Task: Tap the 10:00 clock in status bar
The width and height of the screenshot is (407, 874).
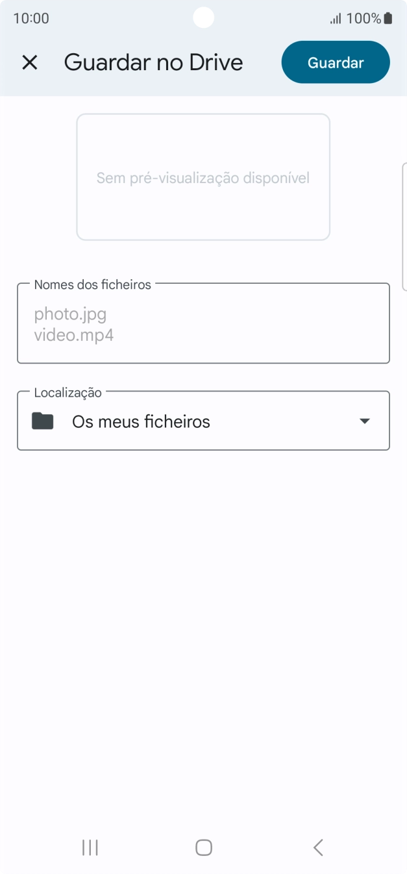Action: pyautogui.click(x=31, y=18)
